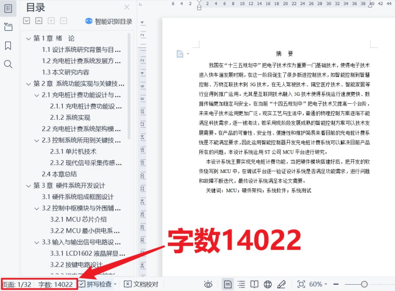Image resolution: width=395 pixels, height=291 pixels.
Task: Open 1.2 充电桩计费系统发展方 heading
Action: pyautogui.click(x=81, y=61)
